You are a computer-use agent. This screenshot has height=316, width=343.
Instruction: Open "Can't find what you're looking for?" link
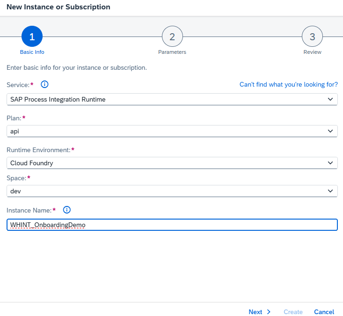click(x=288, y=85)
